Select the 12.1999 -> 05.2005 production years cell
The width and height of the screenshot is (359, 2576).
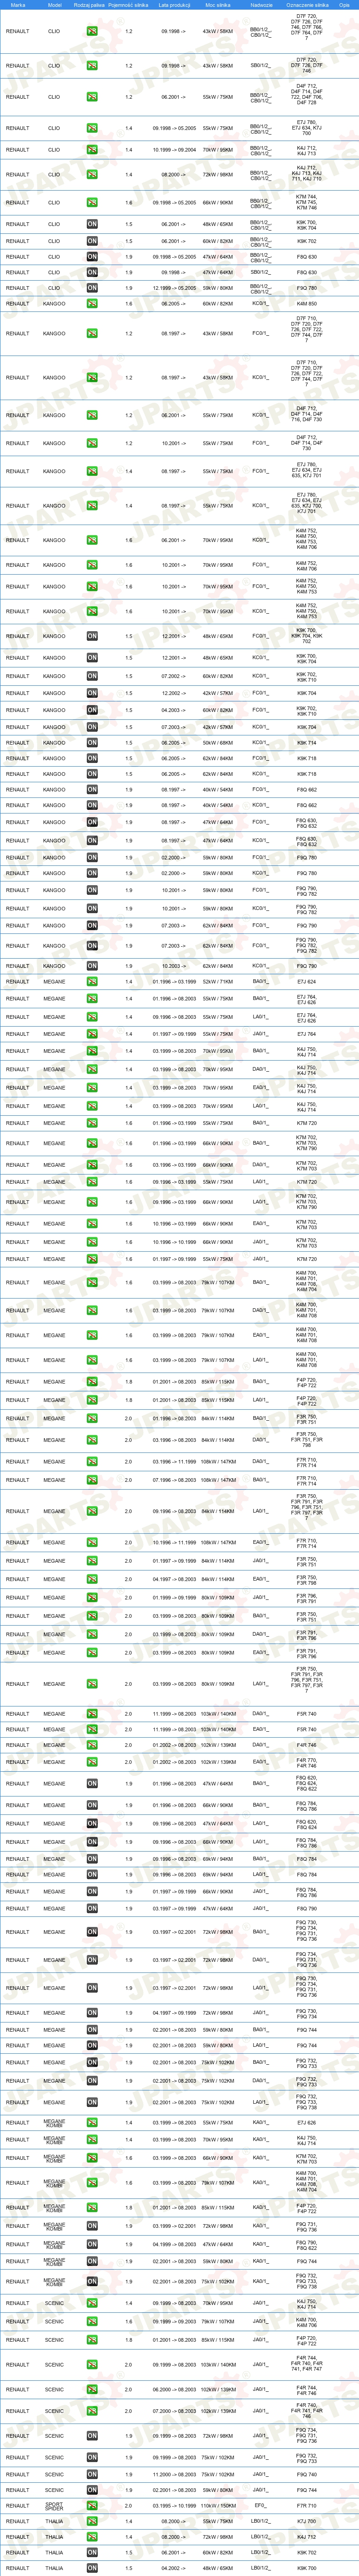pyautogui.click(x=174, y=288)
